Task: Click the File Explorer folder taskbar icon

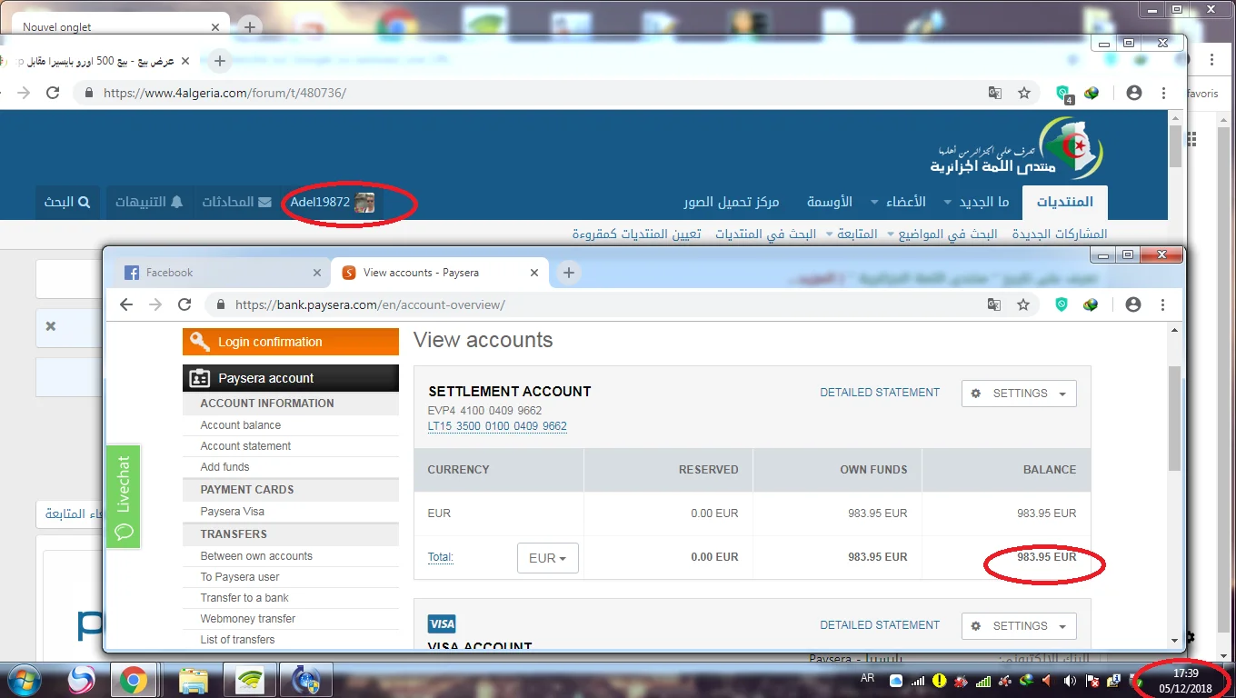Action: tap(194, 679)
